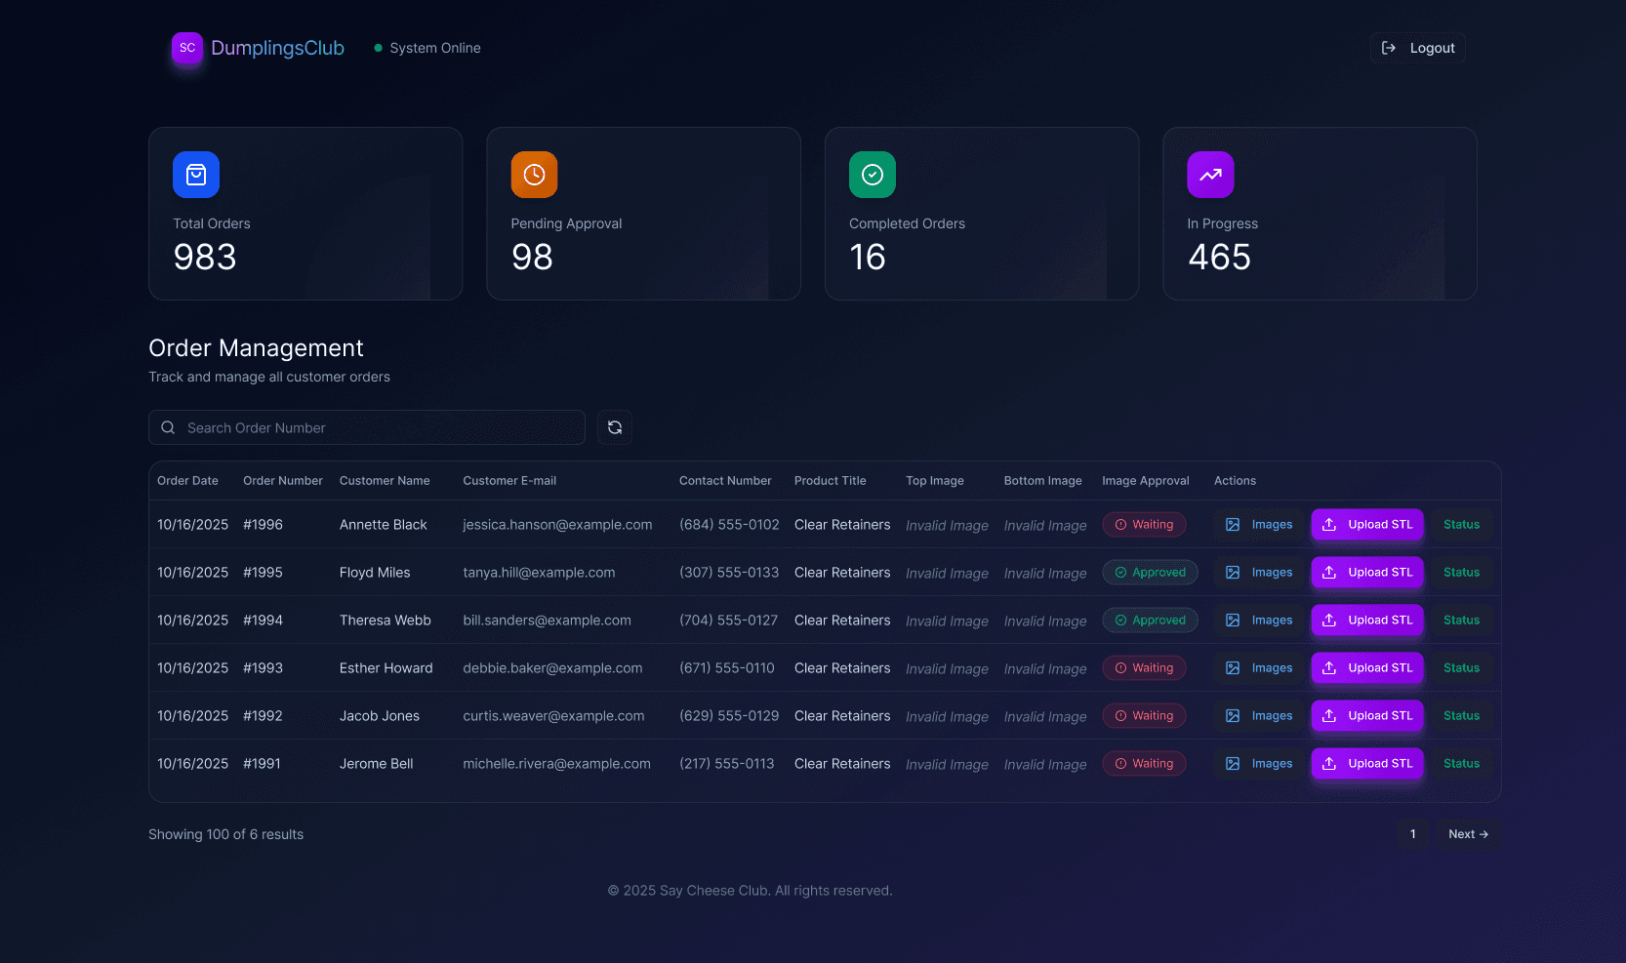Viewport: 1626px width, 963px height.
Task: Click the magnifier icon in the search field
Action: [167, 427]
